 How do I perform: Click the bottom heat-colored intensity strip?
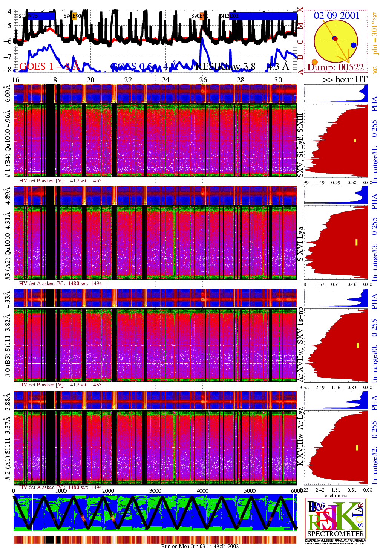point(155,539)
